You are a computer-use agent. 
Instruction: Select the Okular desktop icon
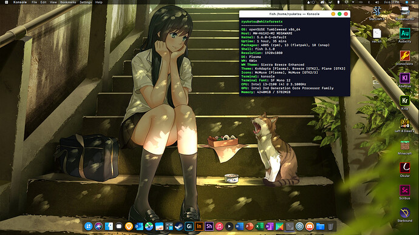click(x=405, y=170)
